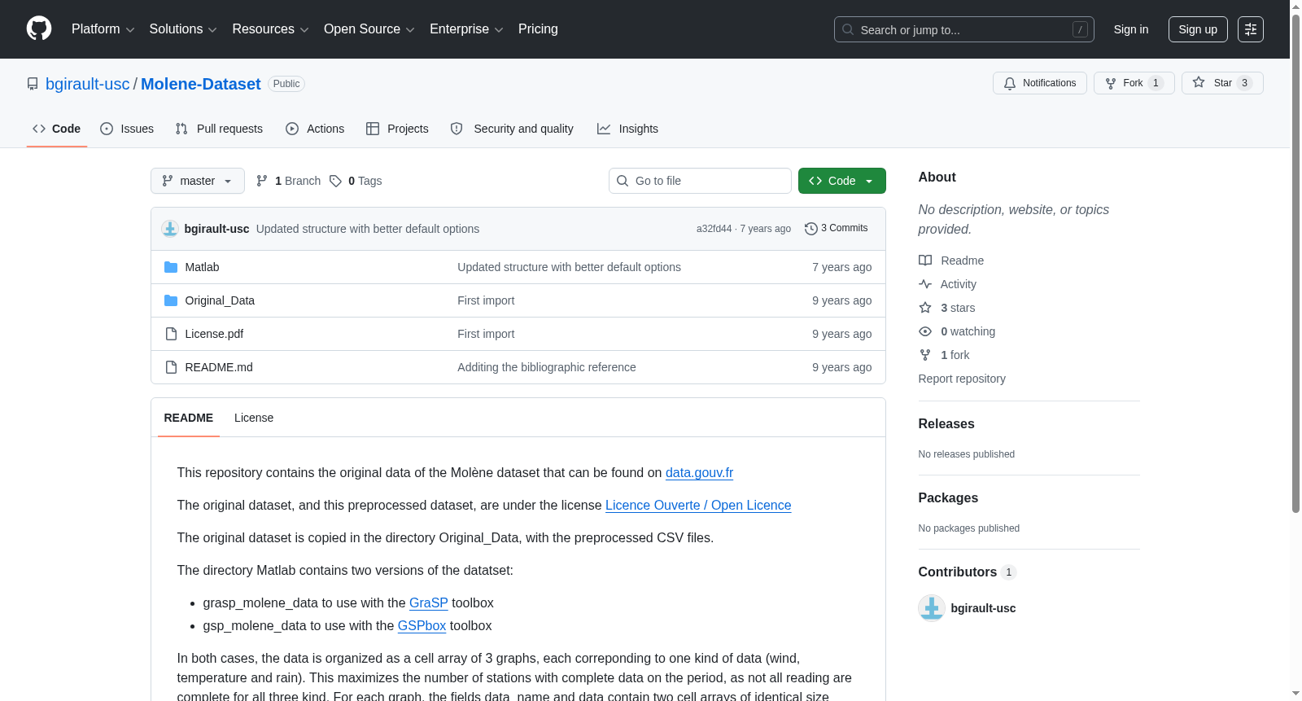Expand the Enterprise menu

coord(467,29)
